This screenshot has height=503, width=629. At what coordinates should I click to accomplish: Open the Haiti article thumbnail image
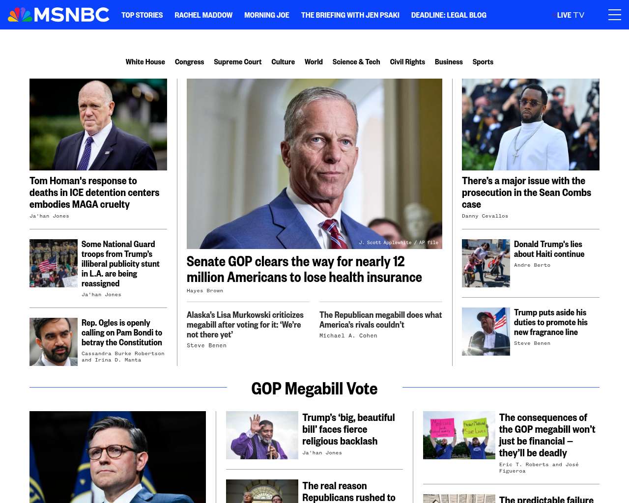coord(486,263)
